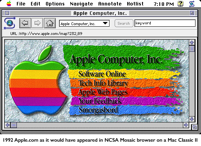Open the Apple Computer, Inc. history dropdown
Screen dimensions: 201x146
84,24
